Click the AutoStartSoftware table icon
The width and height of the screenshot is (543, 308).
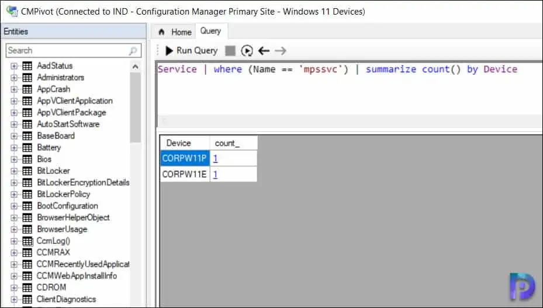pos(27,124)
